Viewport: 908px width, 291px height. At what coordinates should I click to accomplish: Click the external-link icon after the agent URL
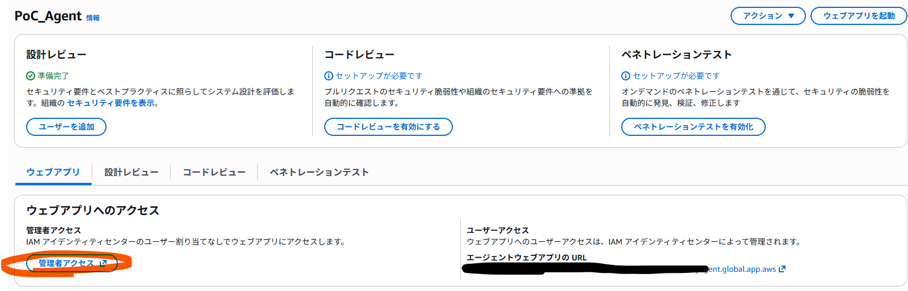pos(782,269)
